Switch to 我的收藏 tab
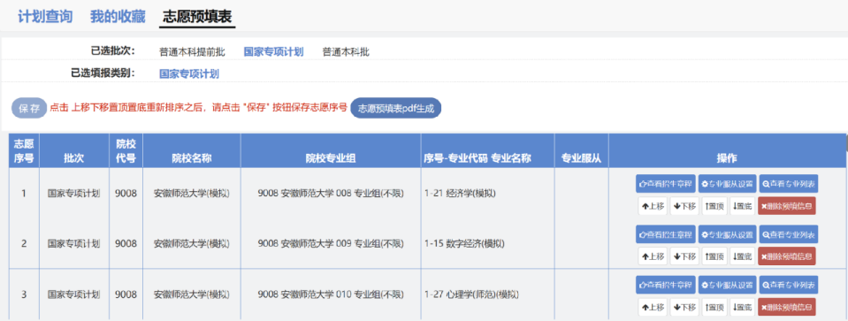Screen dimensions: 848x321 click(118, 17)
